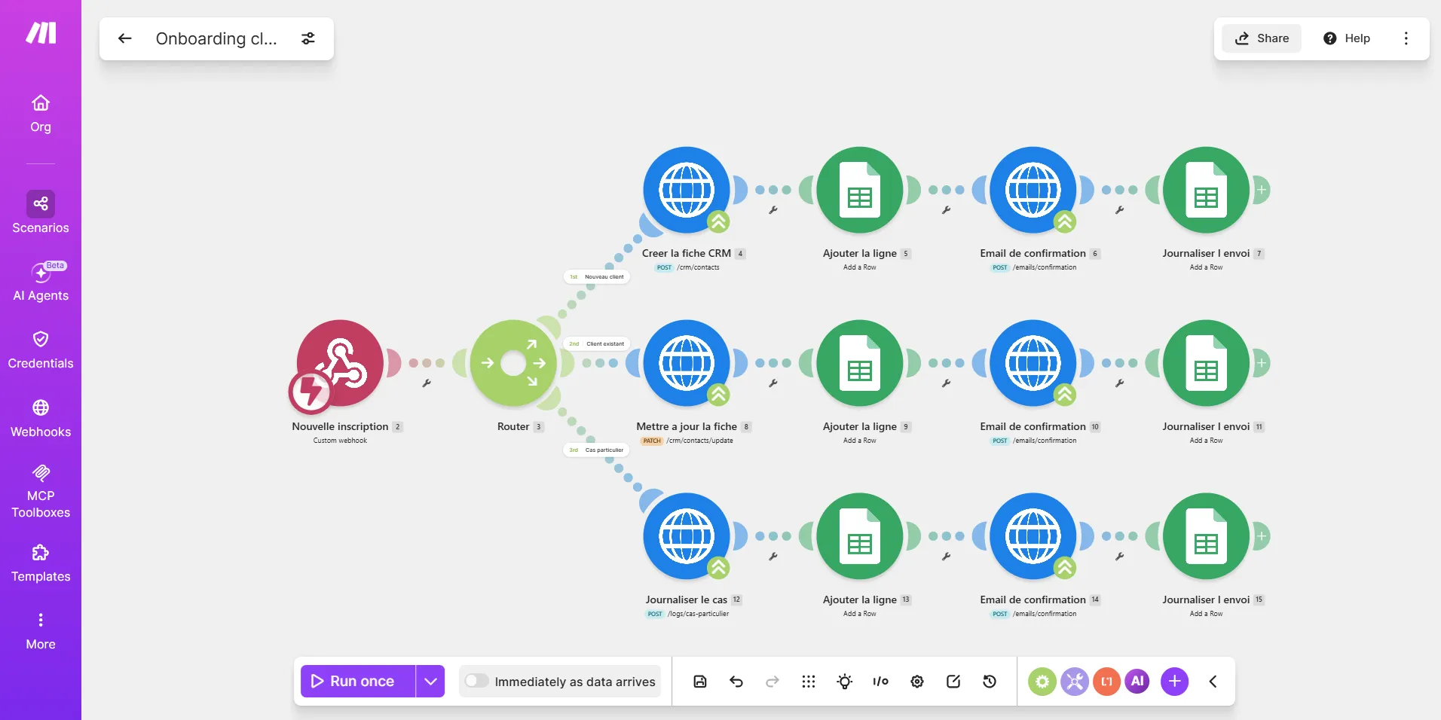The width and height of the screenshot is (1441, 720).
Task: Set filter wrench after Mettre a jour la fiche
Action: [x=773, y=383]
